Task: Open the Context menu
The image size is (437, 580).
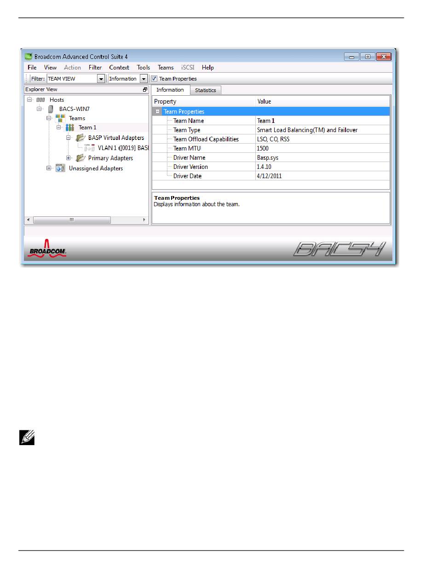Action: (119, 67)
